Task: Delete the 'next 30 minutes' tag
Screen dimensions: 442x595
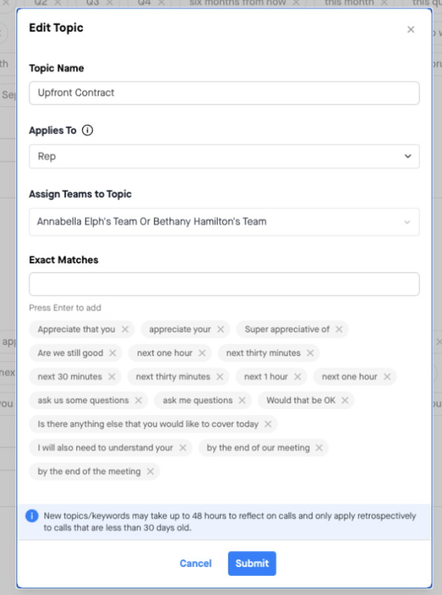Action: [x=112, y=377]
